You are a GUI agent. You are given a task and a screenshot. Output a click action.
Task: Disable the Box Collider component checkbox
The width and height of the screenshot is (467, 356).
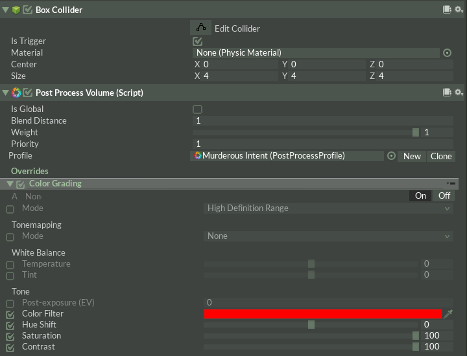click(x=27, y=10)
